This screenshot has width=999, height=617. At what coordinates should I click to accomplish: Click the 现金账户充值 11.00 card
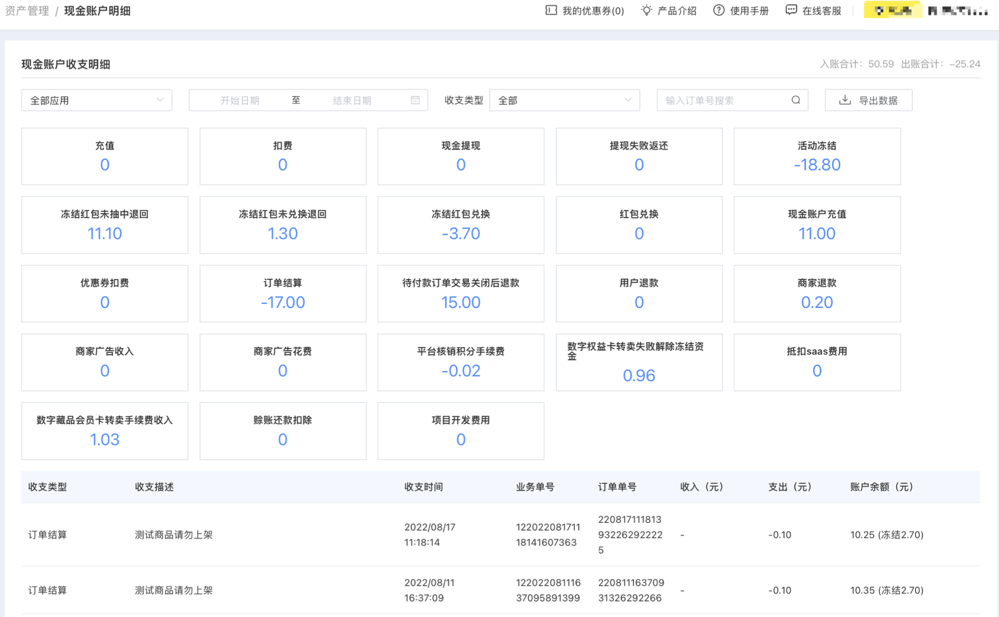[817, 225]
